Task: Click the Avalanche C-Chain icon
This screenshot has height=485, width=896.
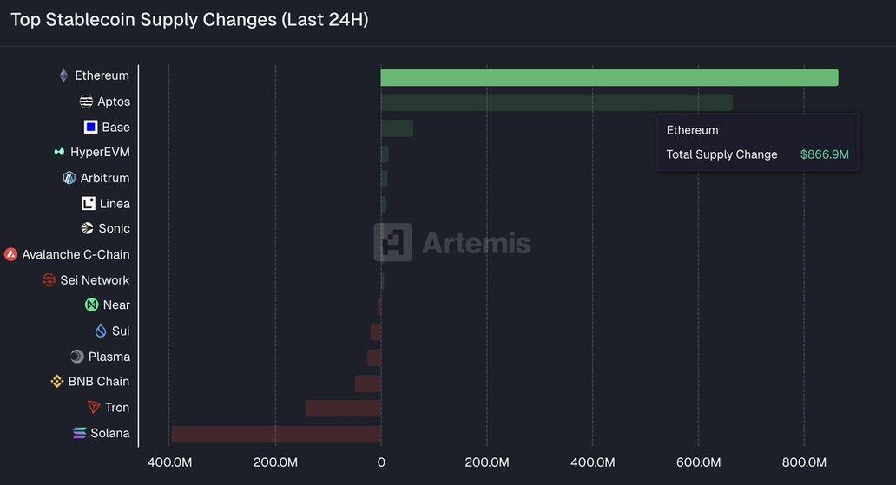Action: click(10, 254)
